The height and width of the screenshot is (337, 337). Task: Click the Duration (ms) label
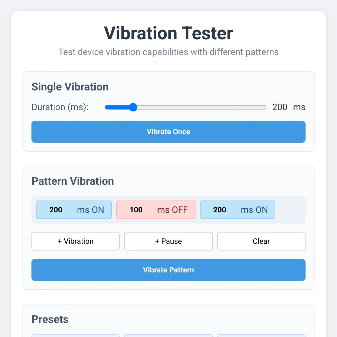[x=60, y=107]
